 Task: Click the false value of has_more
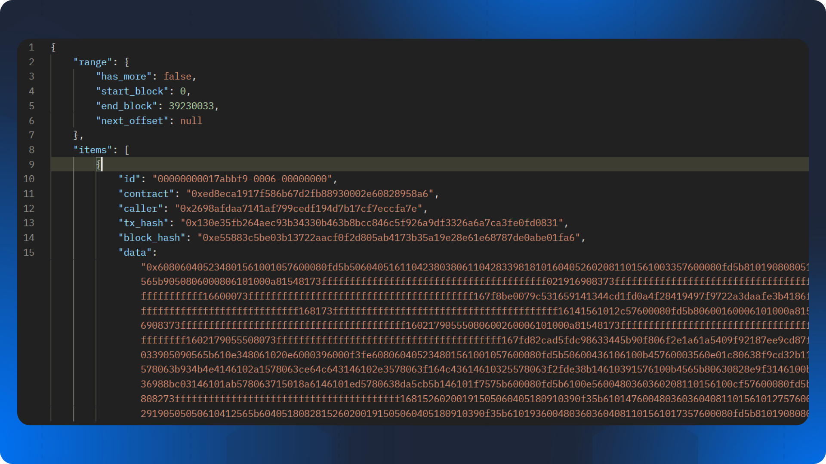coord(177,76)
